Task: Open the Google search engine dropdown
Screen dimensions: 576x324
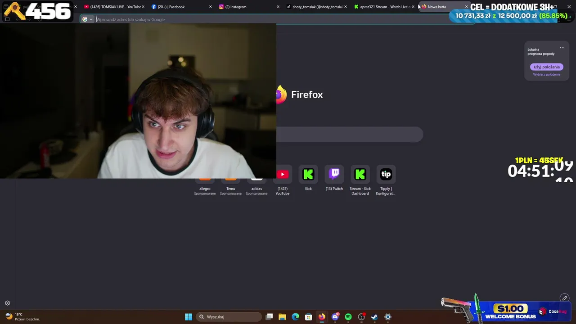Action: [87, 19]
